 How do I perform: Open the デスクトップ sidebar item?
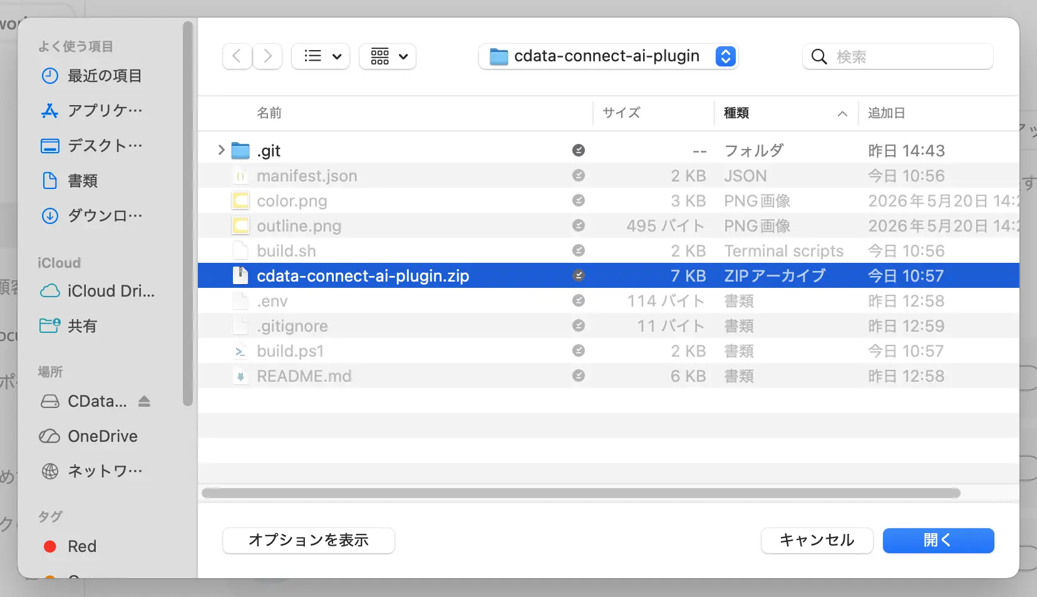pyautogui.click(x=105, y=146)
